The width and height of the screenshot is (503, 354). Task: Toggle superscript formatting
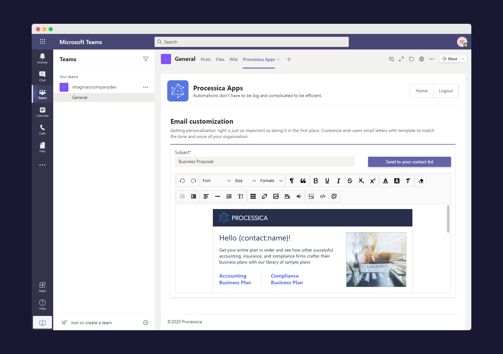pyautogui.click(x=373, y=181)
